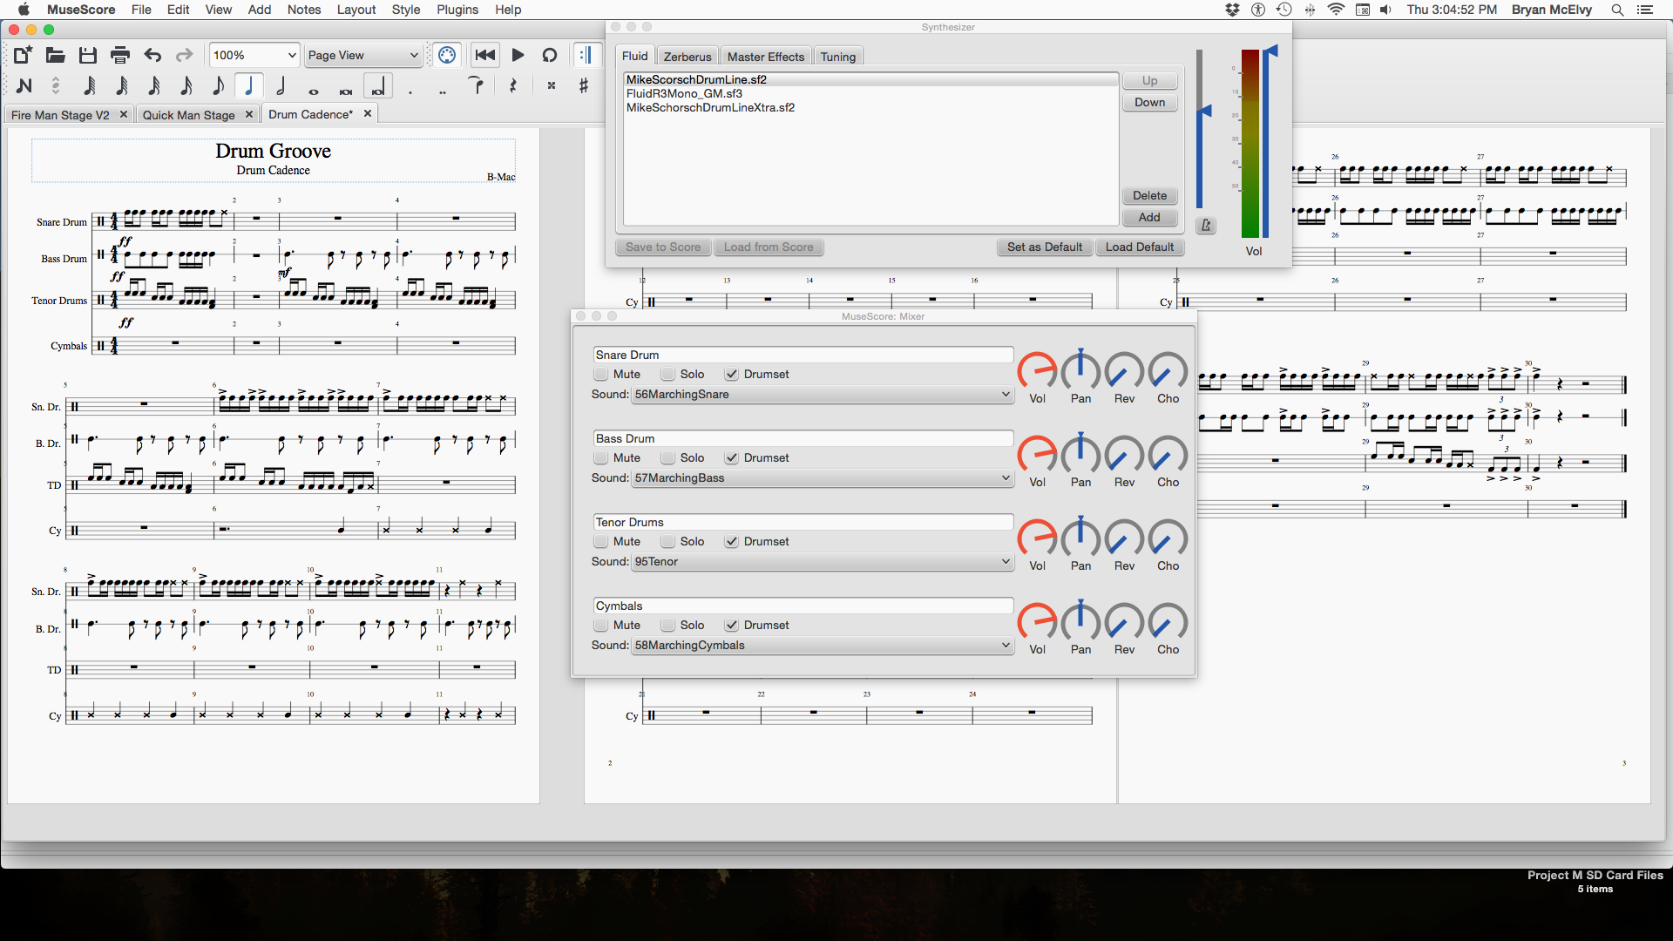1673x941 pixels.
Task: Switch to Tuning tab in Synthesizer
Action: click(x=838, y=57)
